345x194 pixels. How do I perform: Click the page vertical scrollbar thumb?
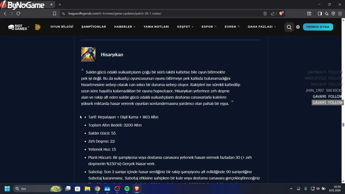click(x=343, y=125)
